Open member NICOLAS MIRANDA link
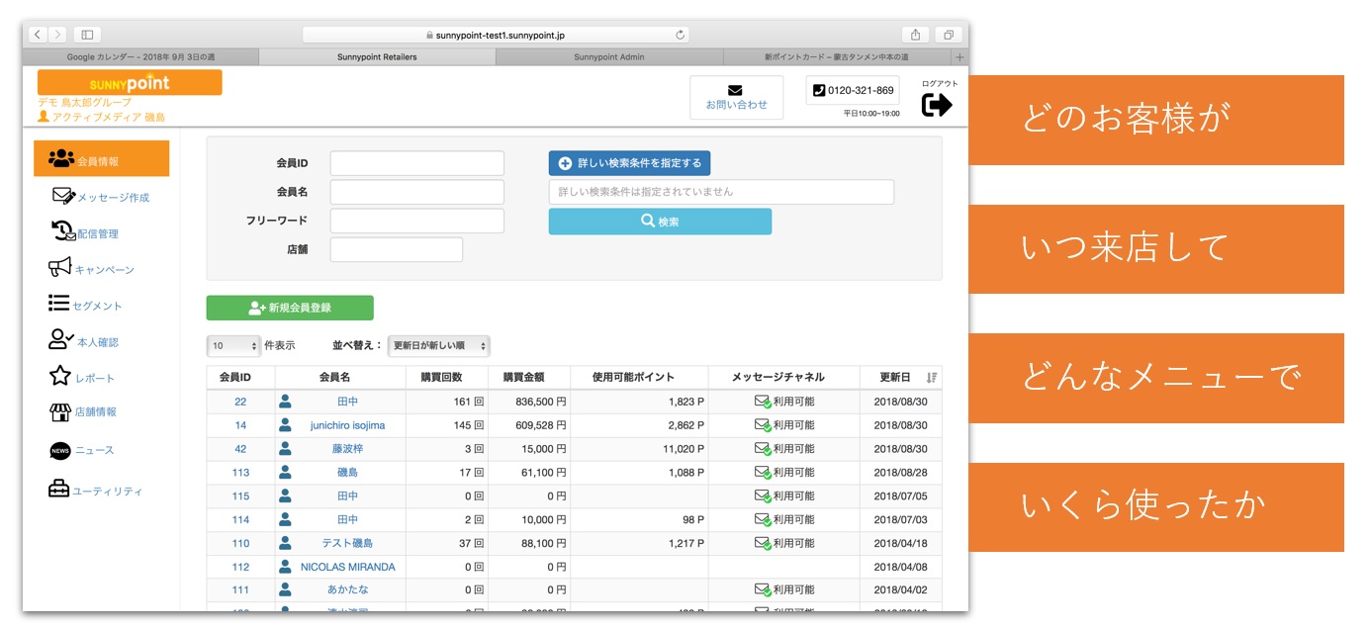Screen dimensions: 1369x630 tap(347, 567)
